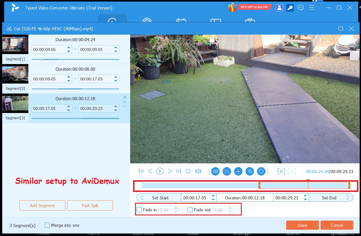Click the Fast Split button
This screenshot has width=361, height=236.
pos(90,205)
